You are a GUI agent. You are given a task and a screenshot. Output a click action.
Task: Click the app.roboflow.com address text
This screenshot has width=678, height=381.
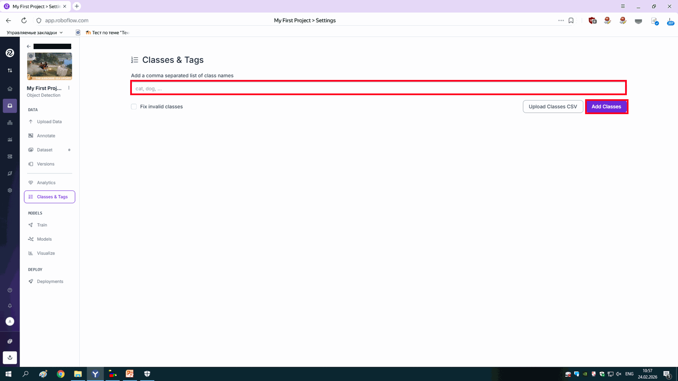point(67,20)
